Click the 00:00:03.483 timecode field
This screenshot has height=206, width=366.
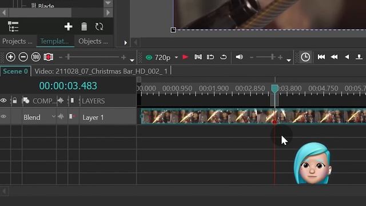(68, 86)
